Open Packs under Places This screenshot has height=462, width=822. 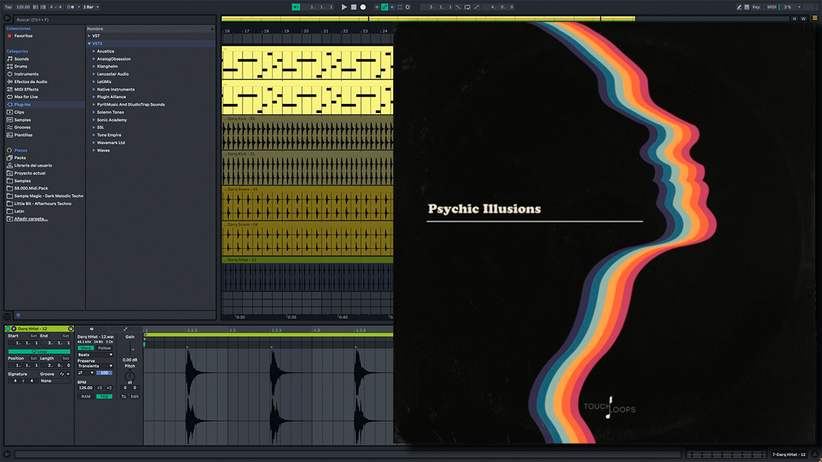tap(20, 157)
